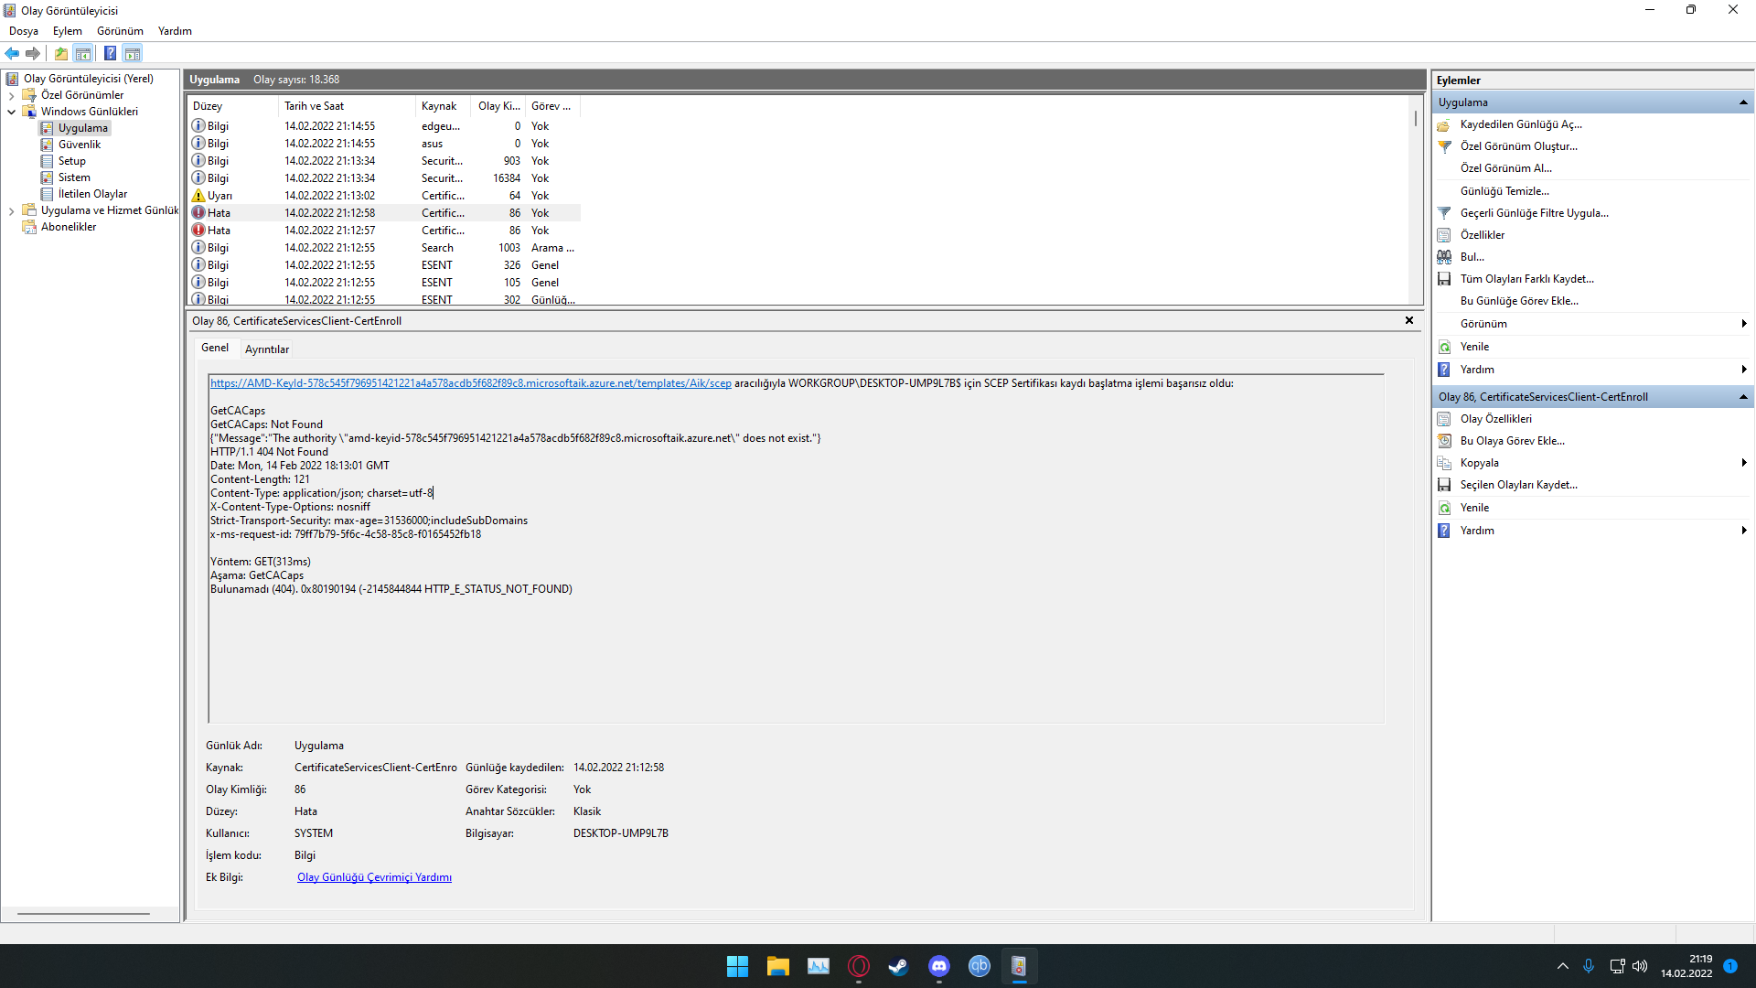Expand the Özel Görünümler tree node
This screenshot has width=1756, height=988.
[11, 95]
